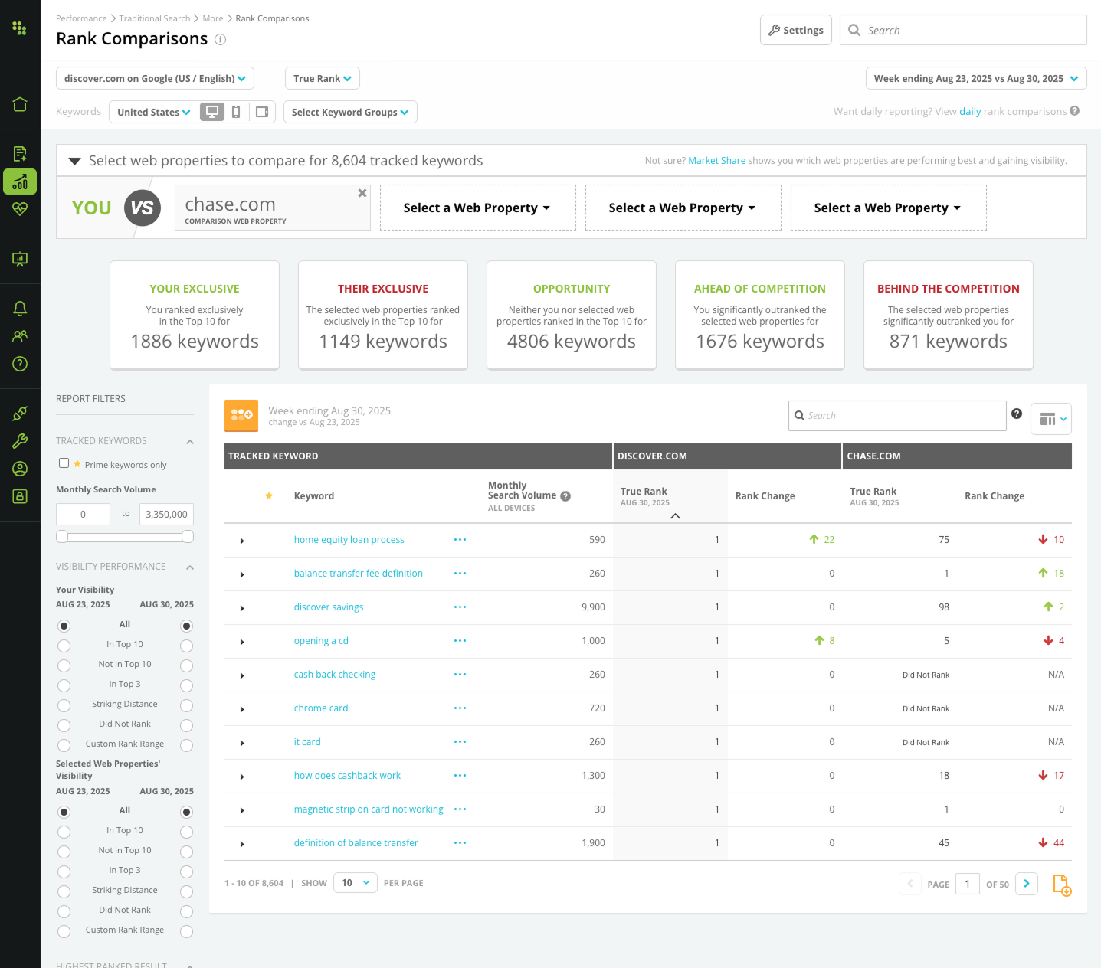Click the Traditional Search breadcrumb item
The image size is (1101, 968).
pos(154,18)
